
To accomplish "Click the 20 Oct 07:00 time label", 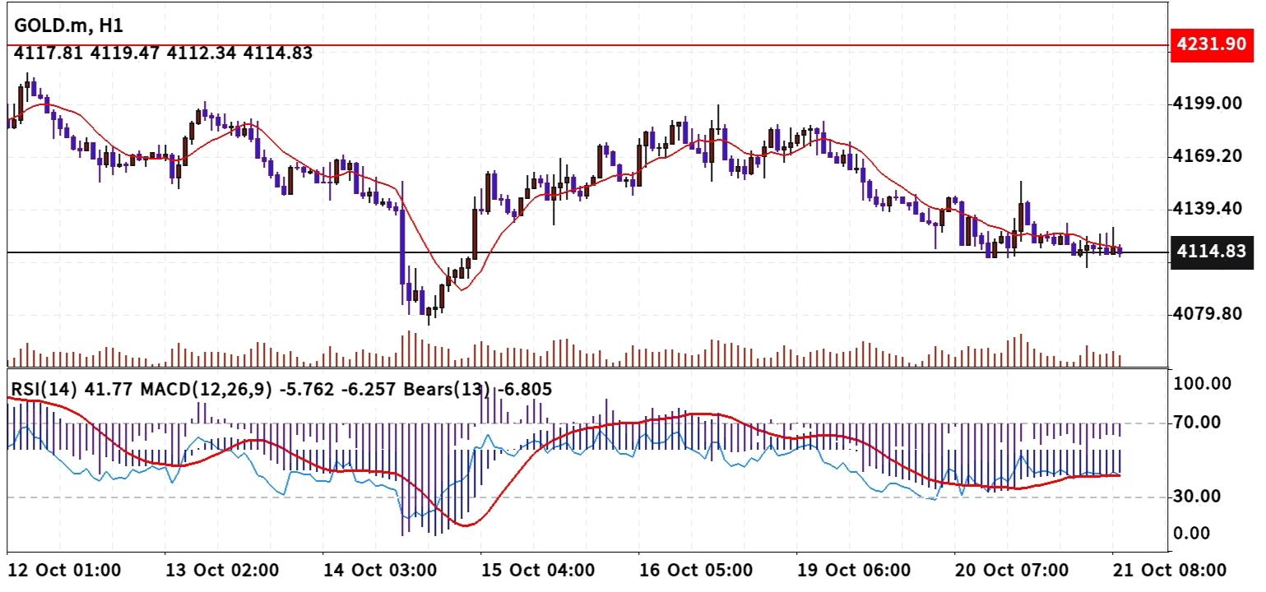I will coord(1012,571).
